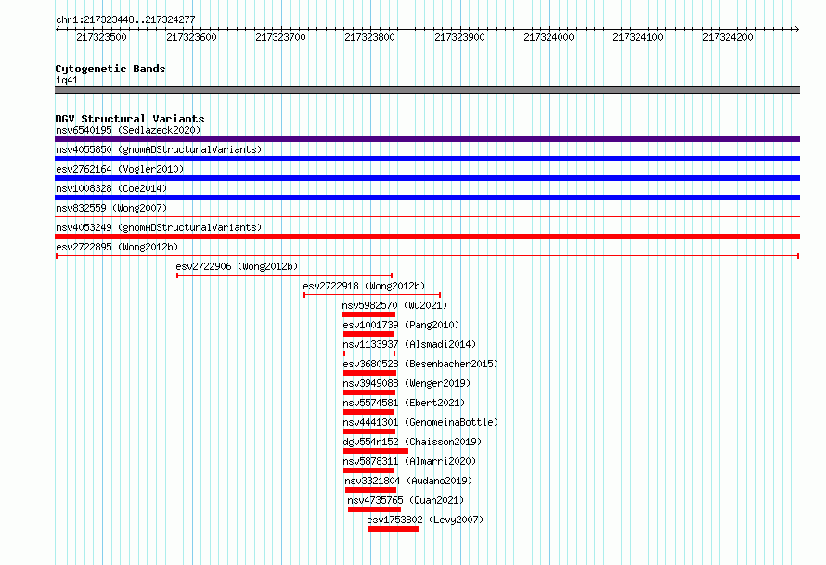The height and width of the screenshot is (565, 826).
Task: Open esv2762164 (Vogler2010) variant label
Action: point(120,169)
